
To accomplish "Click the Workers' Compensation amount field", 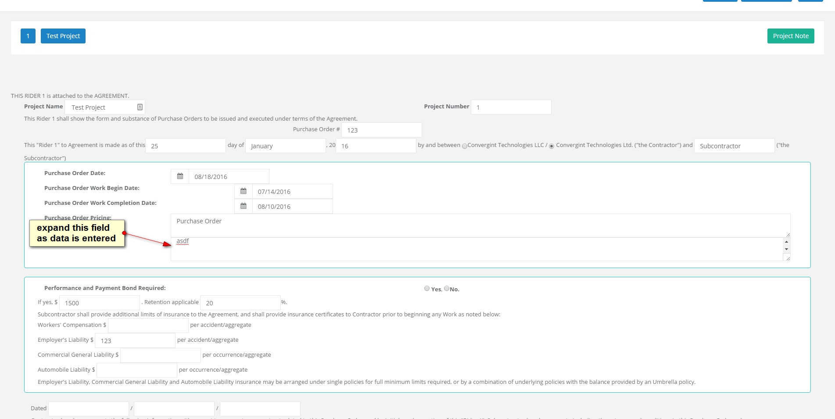I will [x=148, y=326].
